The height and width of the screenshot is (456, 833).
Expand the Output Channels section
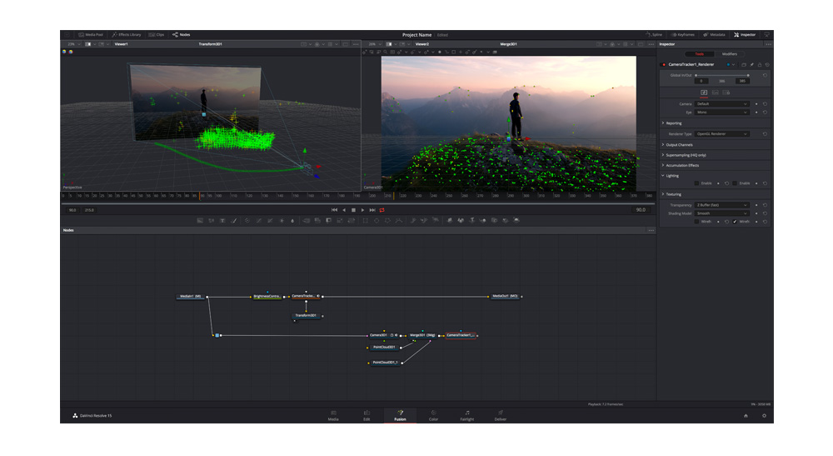pos(679,144)
